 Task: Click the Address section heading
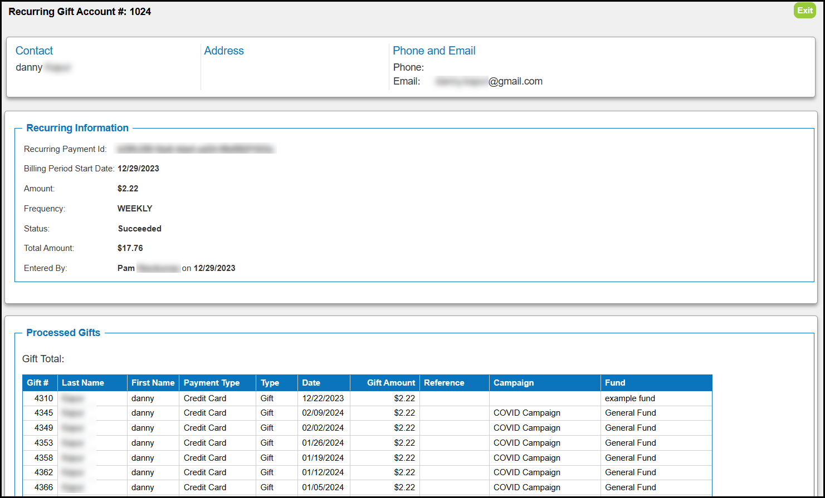pyautogui.click(x=224, y=51)
